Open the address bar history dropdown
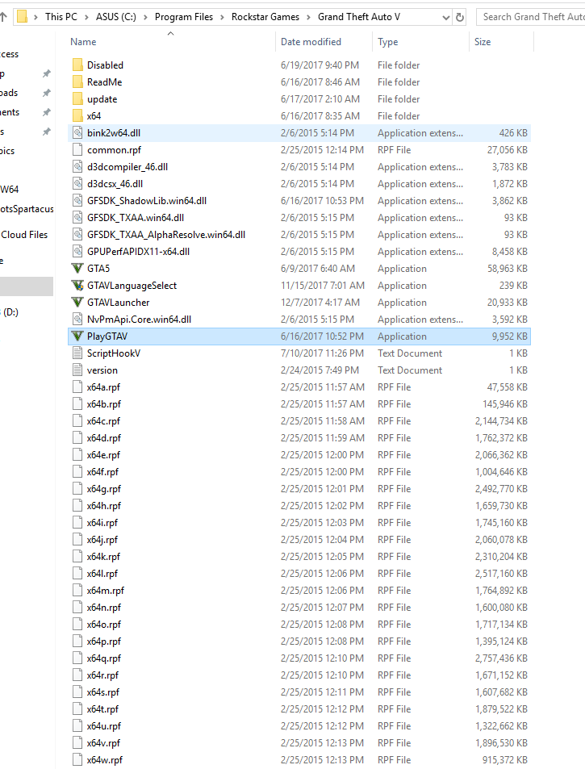The image size is (585, 769). point(445,17)
